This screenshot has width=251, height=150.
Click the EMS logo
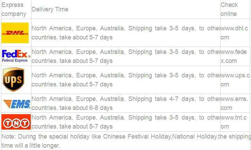pyautogui.click(x=17, y=104)
